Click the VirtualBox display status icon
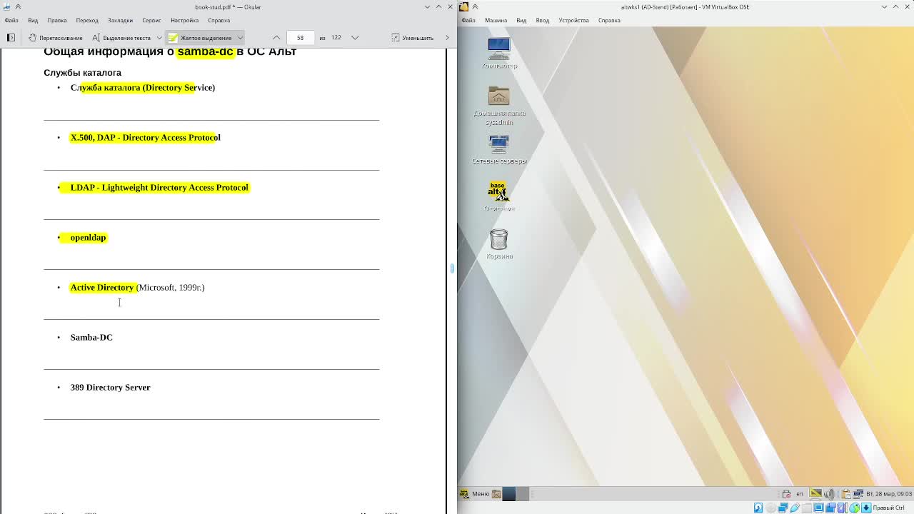Viewport: 914px width, 514px height. pos(819,508)
